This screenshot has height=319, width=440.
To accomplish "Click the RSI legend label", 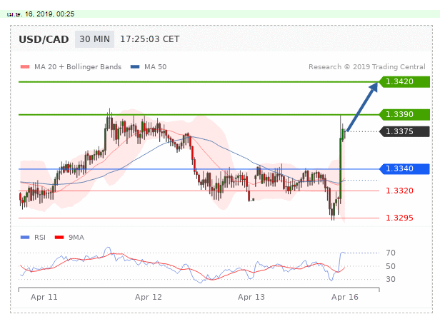I will pyautogui.click(x=40, y=238).
